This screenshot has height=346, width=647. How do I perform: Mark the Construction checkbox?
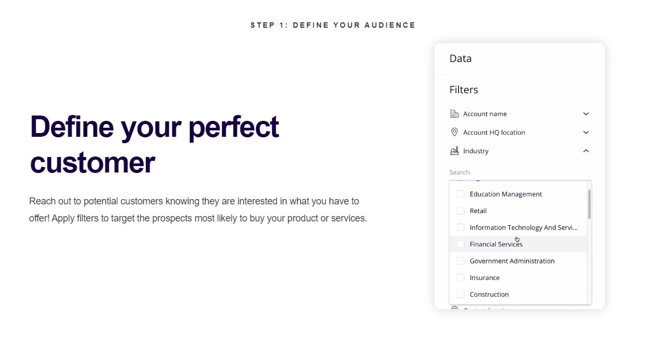click(461, 294)
